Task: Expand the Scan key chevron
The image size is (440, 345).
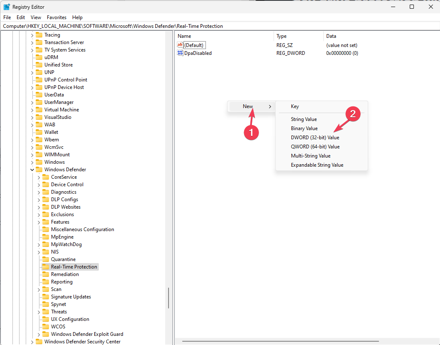Action: [x=39, y=289]
